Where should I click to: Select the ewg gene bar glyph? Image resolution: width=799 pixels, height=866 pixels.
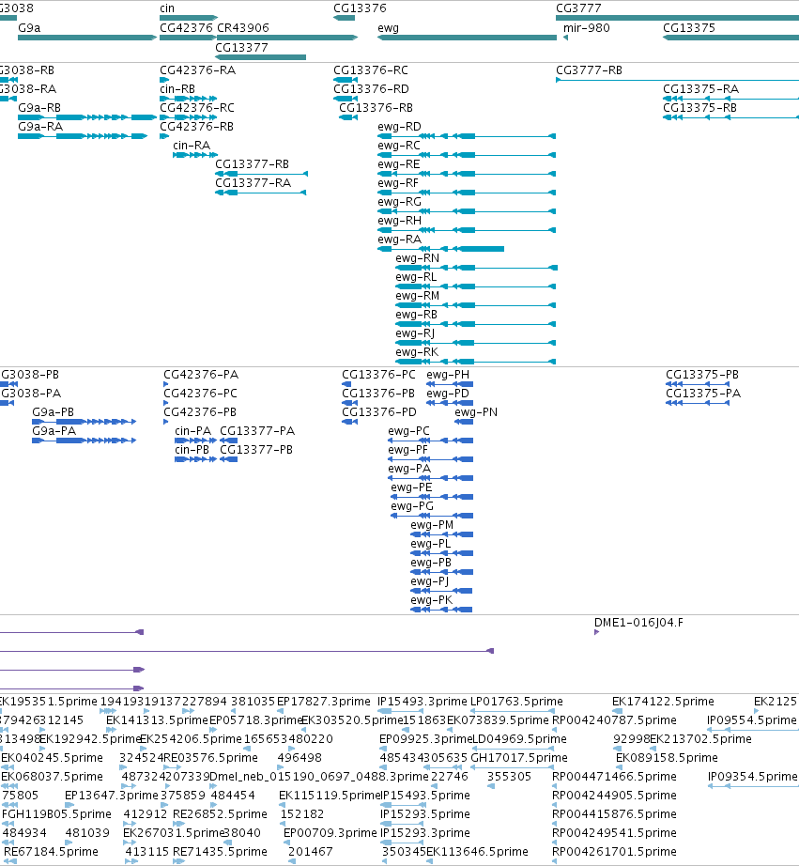[468, 38]
